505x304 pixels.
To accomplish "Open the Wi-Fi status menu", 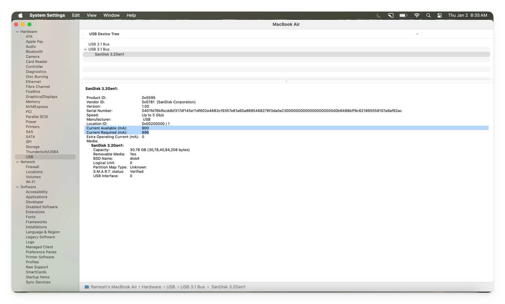I will 417,15.
